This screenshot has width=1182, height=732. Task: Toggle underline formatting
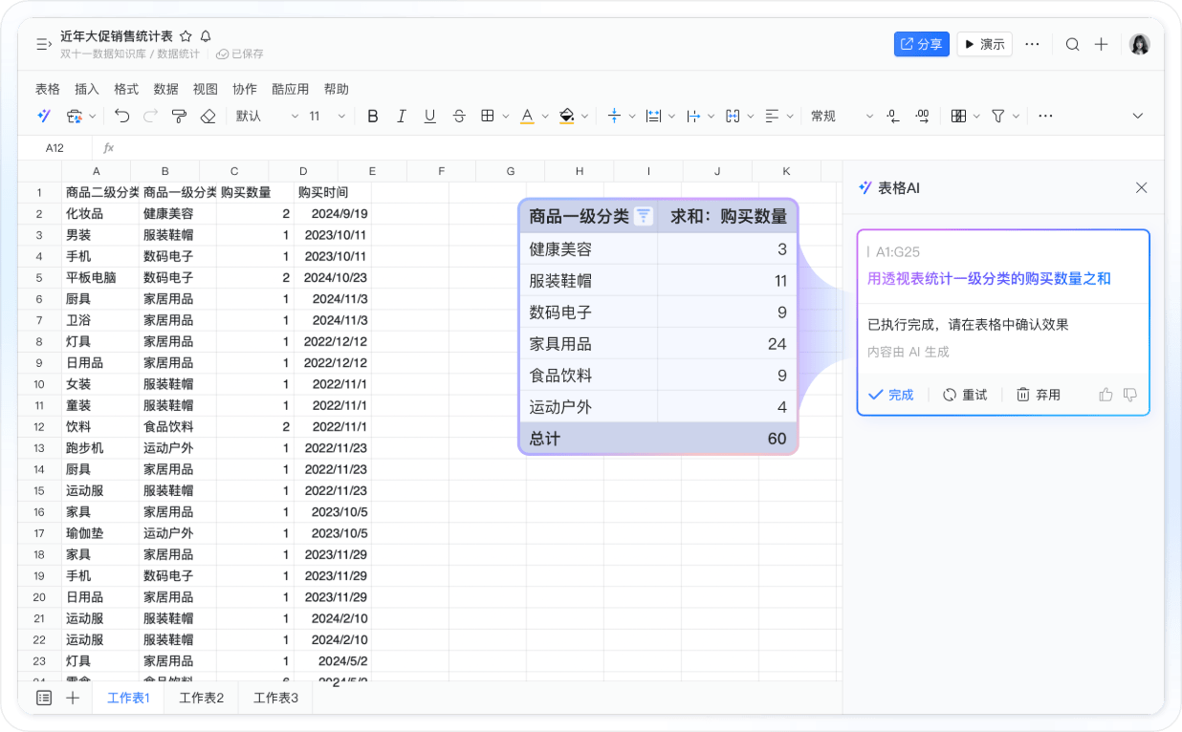430,116
